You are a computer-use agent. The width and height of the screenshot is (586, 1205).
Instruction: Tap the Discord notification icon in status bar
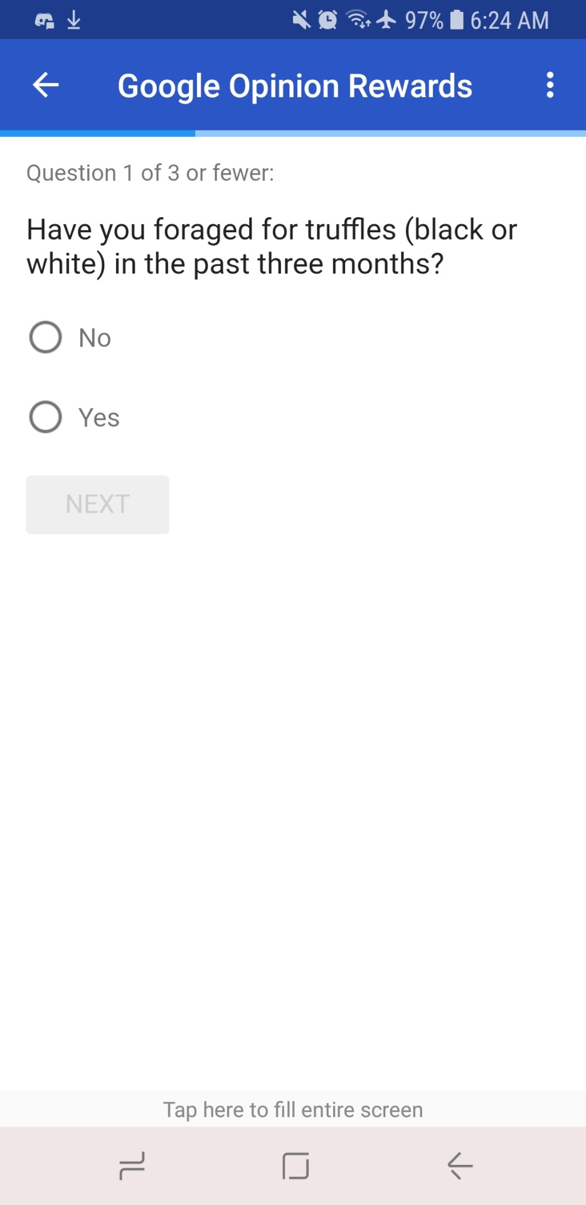pyautogui.click(x=45, y=21)
